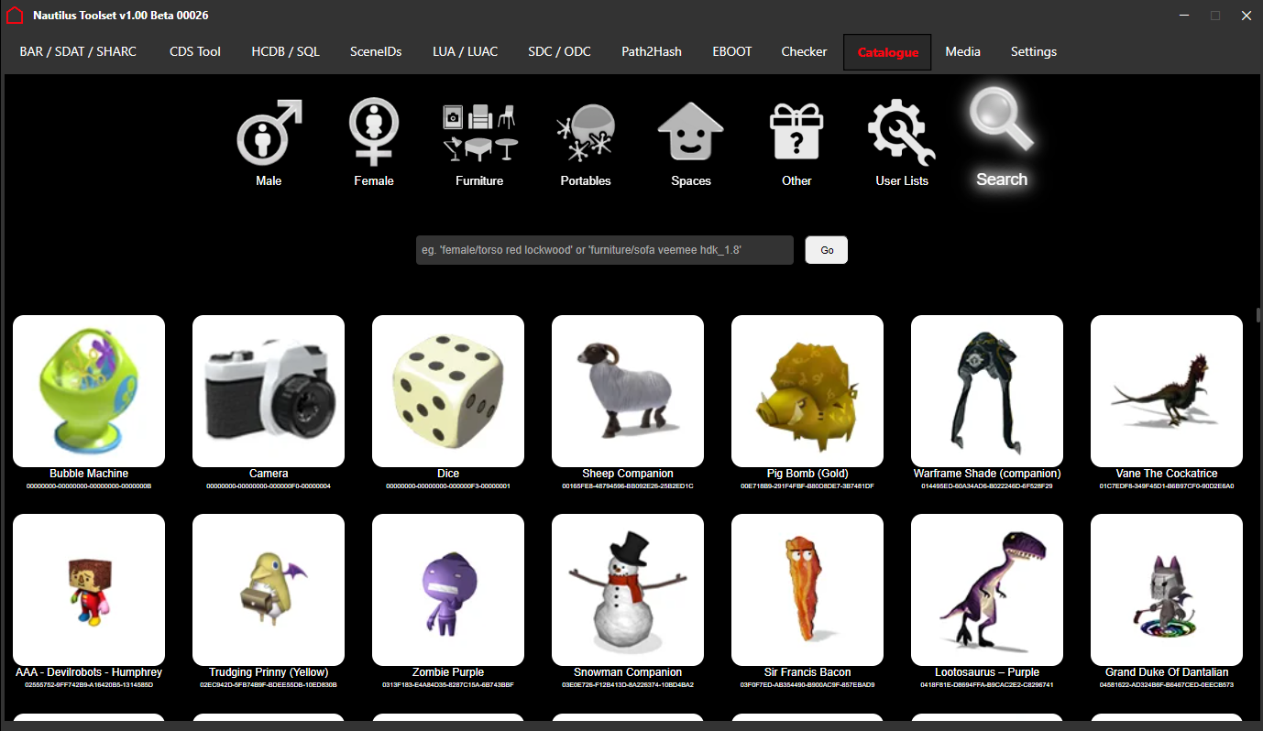Select the Portables category icon
The height and width of the screenshot is (731, 1263).
click(586, 133)
